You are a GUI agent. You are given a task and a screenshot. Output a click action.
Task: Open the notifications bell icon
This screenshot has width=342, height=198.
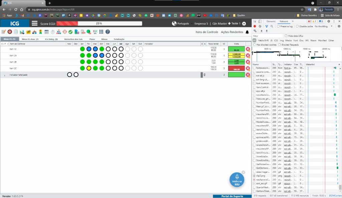pyautogui.click(x=247, y=32)
